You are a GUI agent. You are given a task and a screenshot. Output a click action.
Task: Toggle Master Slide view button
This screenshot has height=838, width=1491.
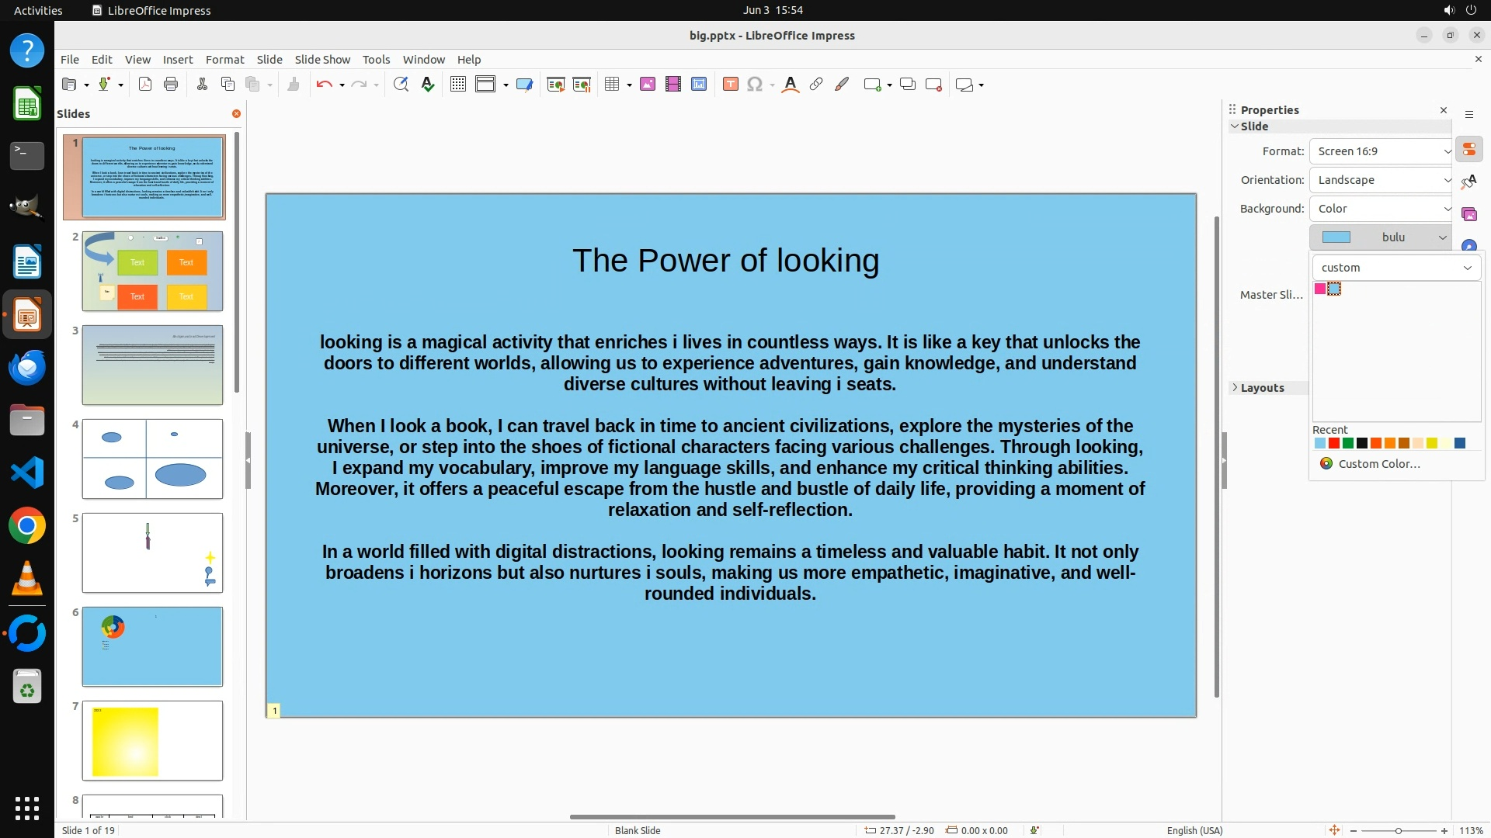point(524,85)
